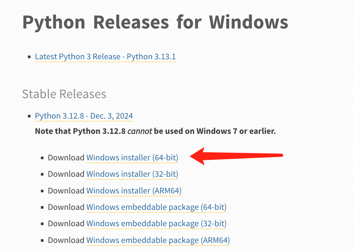Click the bullet beside Python 3.12.8 release
The image size is (353, 251).
[x=29, y=116]
